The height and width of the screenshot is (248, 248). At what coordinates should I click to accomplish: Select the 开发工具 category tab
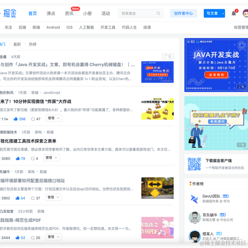[x=108, y=27]
